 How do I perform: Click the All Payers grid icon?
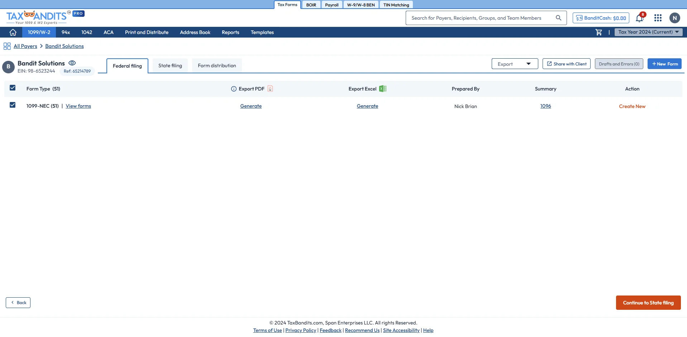pyautogui.click(x=7, y=46)
